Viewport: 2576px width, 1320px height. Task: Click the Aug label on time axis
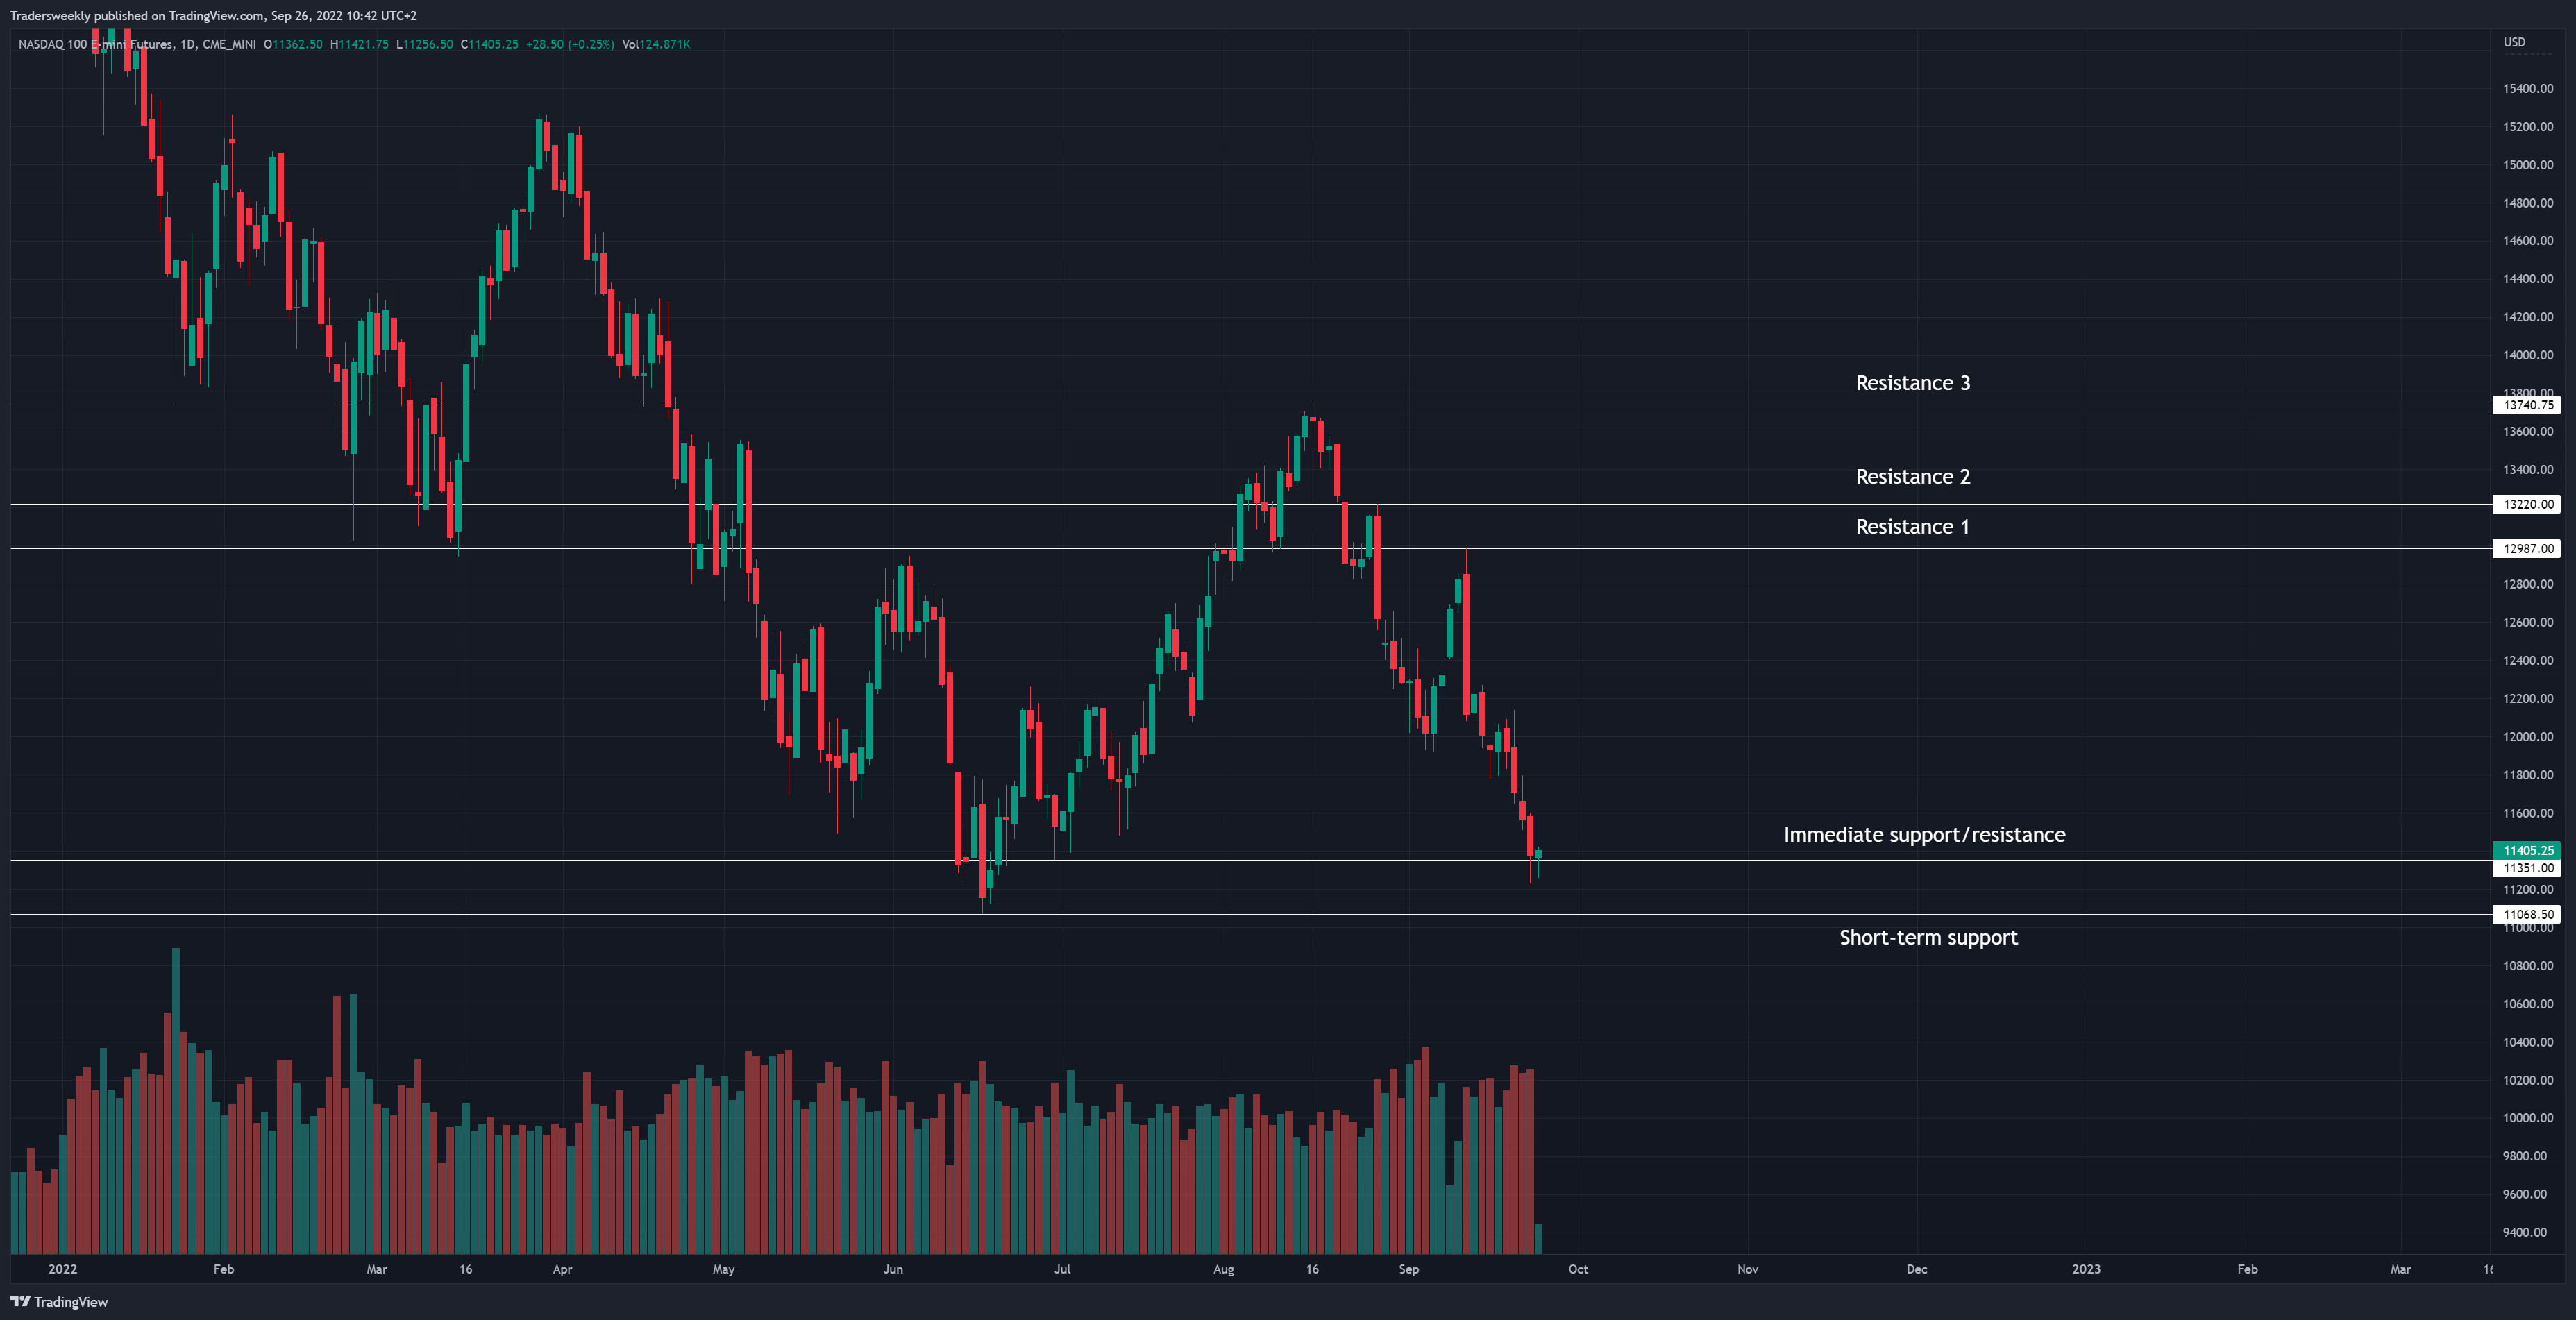tap(1223, 1269)
